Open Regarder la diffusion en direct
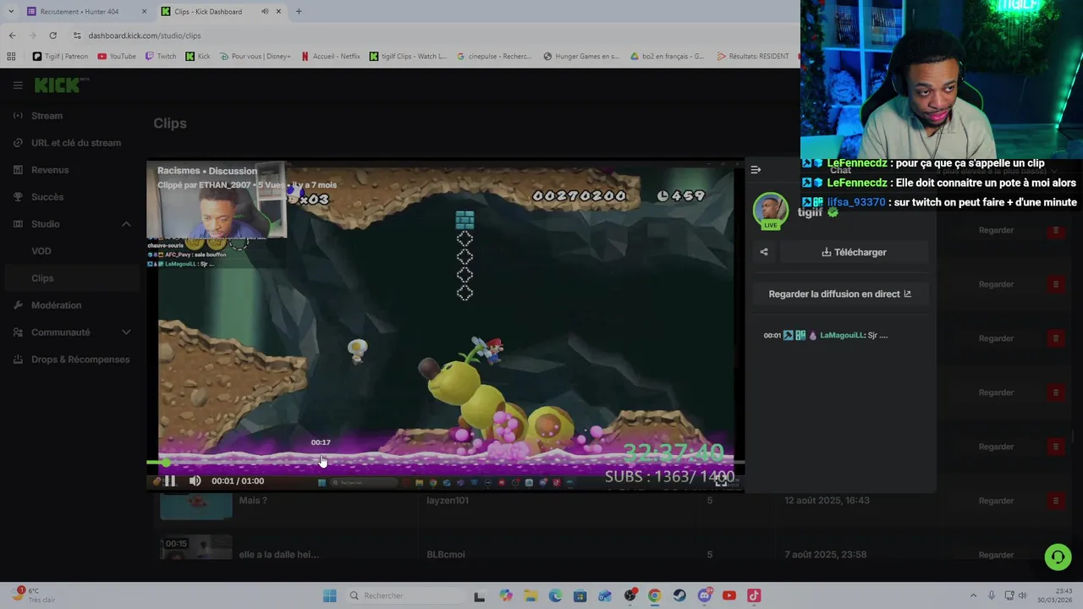 [x=840, y=294]
